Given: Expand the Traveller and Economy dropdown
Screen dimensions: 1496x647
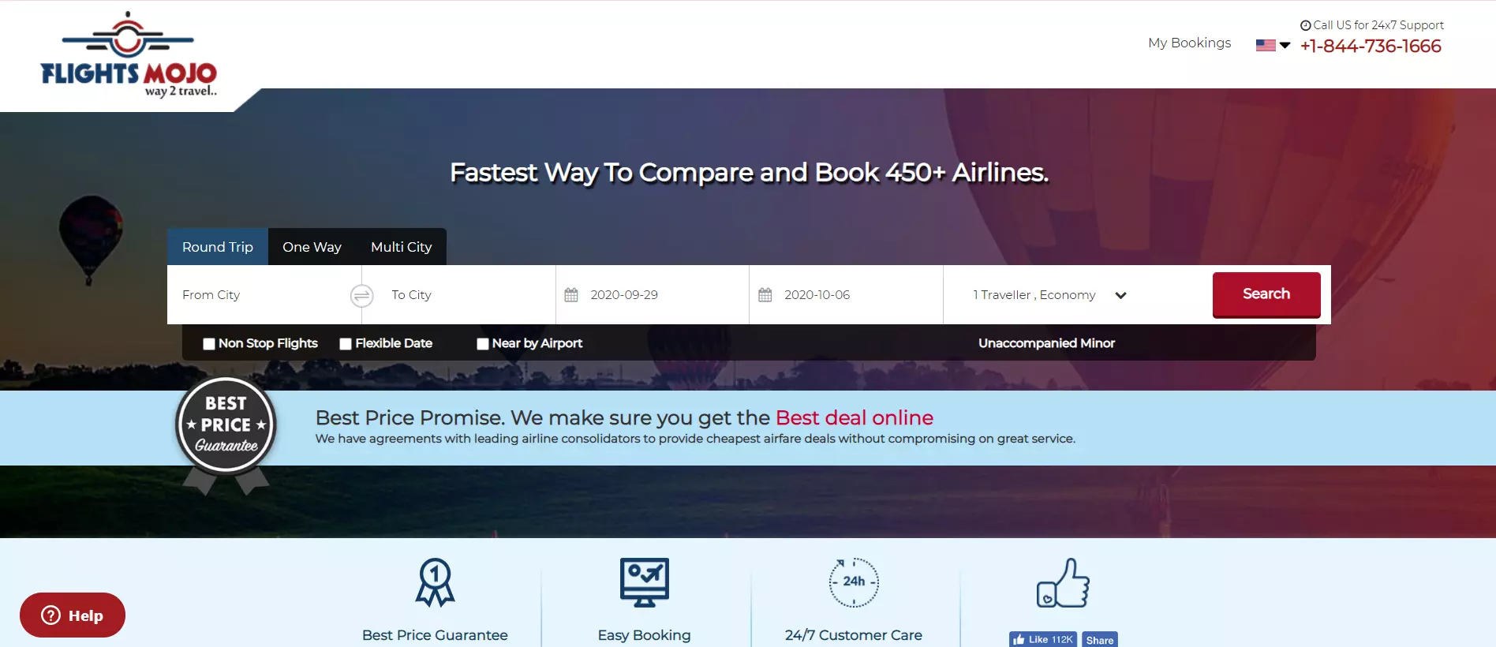Looking at the screenshot, I should click(x=1050, y=294).
